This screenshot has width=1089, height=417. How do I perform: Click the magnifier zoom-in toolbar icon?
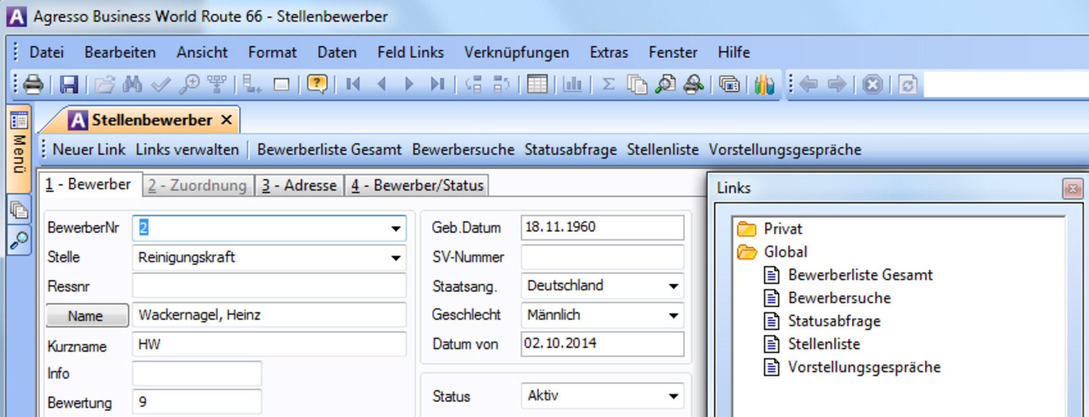tap(189, 85)
